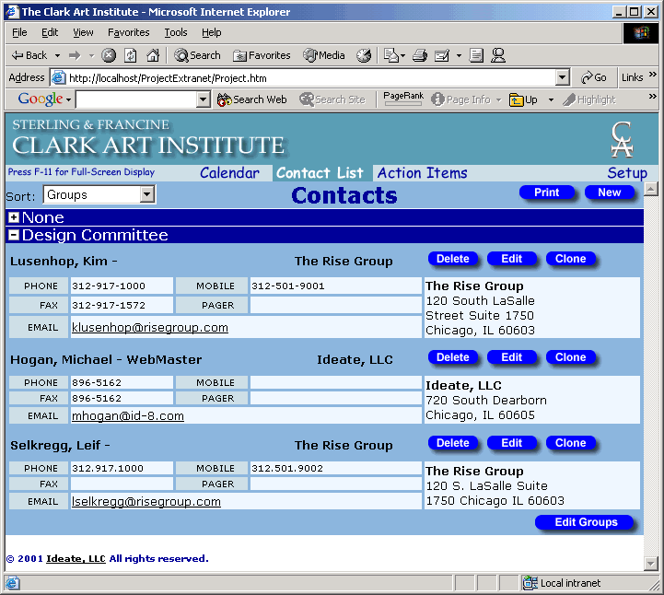664x595 pixels.
Task: Click Highlight on Google toolbar
Action: pos(589,100)
